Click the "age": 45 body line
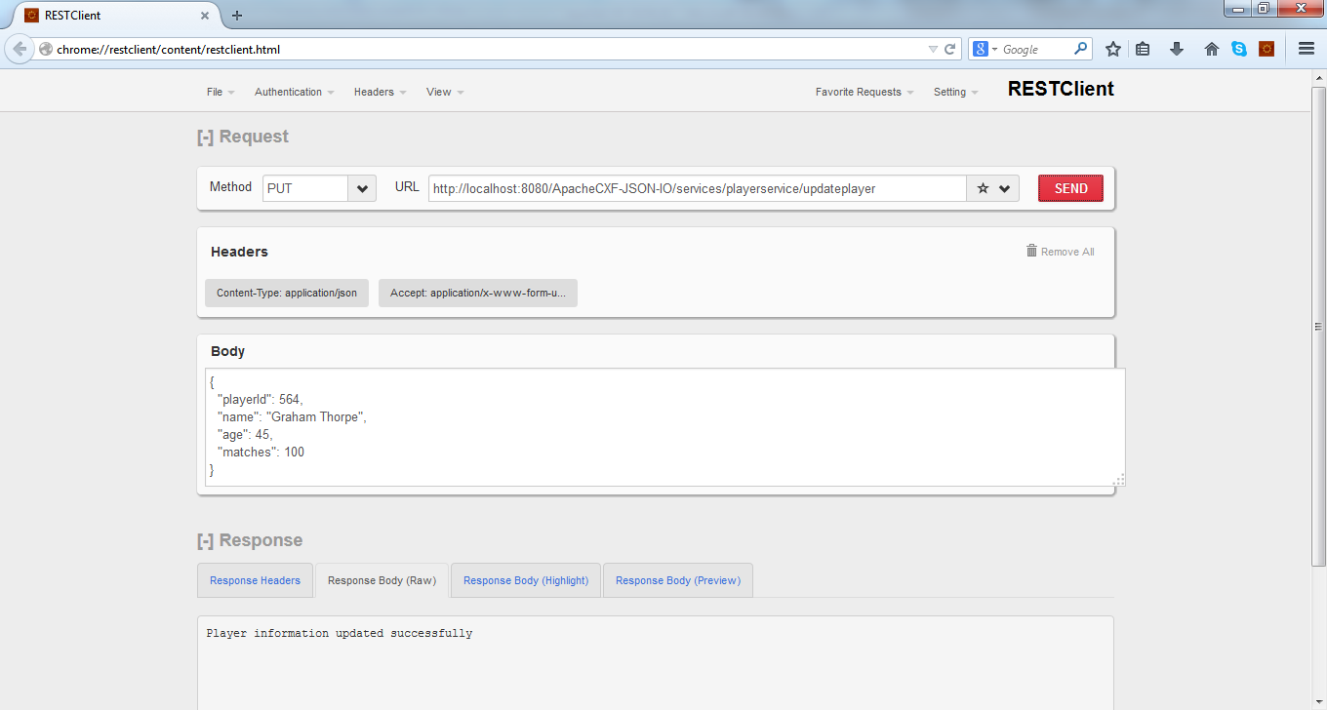The height and width of the screenshot is (710, 1327). pos(245,434)
